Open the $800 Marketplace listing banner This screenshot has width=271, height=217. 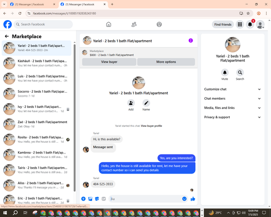point(139,53)
